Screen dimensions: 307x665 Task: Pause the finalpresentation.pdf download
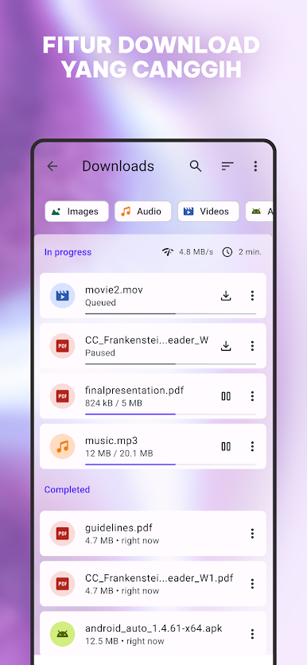226,396
